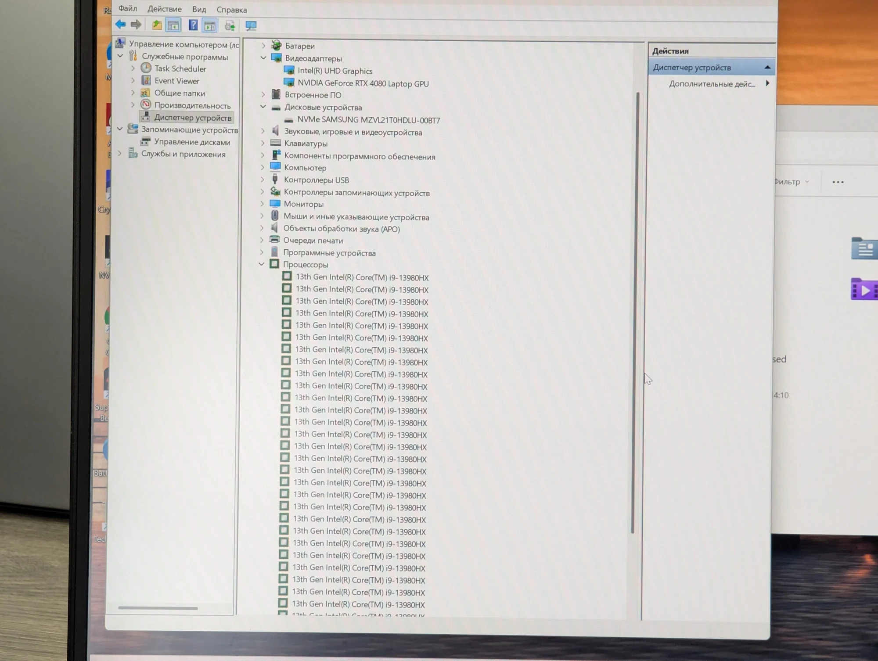Image resolution: width=878 pixels, height=661 pixels.
Task: Click the Управление дисками icon
Action: click(145, 142)
